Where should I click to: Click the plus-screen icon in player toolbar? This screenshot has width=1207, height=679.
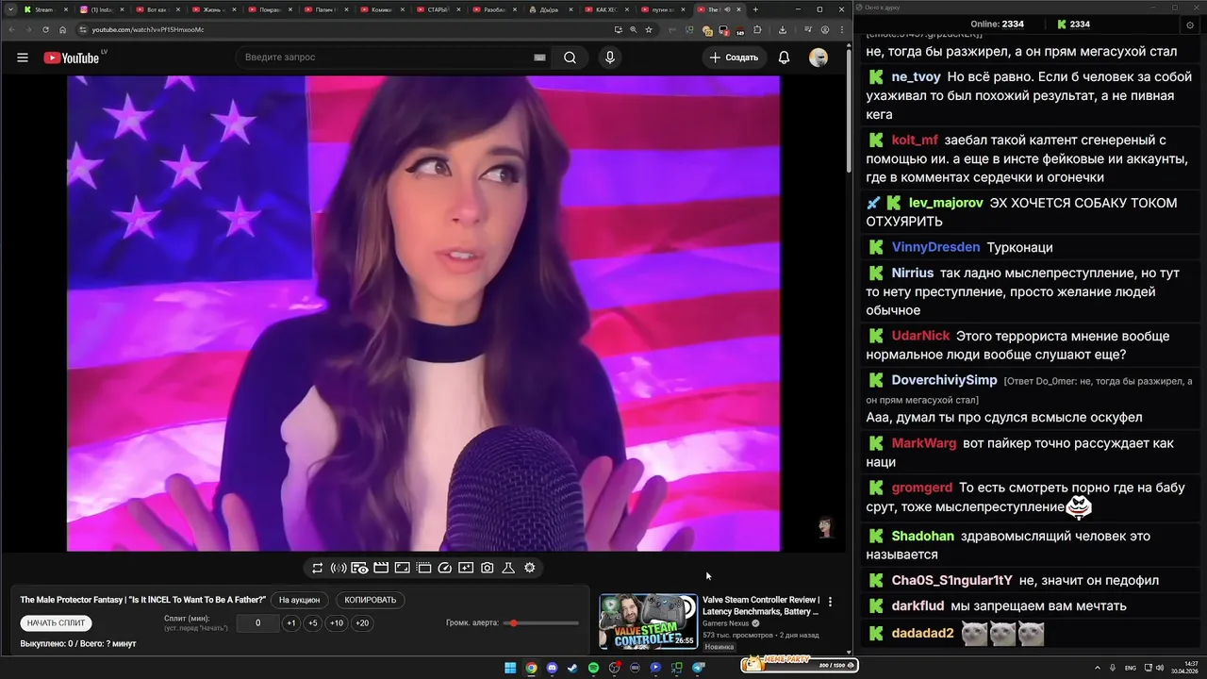pos(466,568)
